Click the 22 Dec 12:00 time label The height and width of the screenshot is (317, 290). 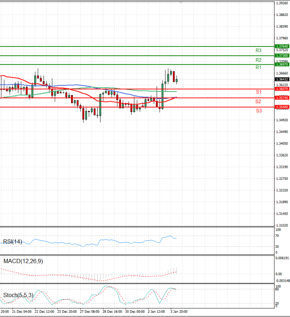[44, 312]
